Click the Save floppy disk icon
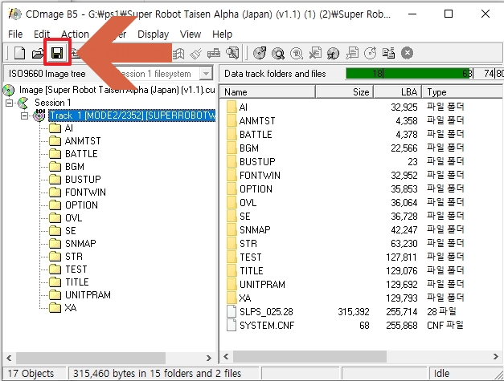 click(x=57, y=53)
